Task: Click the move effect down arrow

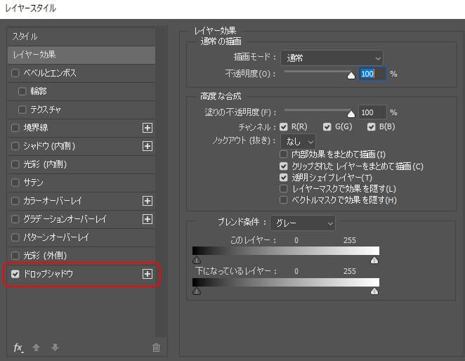Action: point(55,348)
